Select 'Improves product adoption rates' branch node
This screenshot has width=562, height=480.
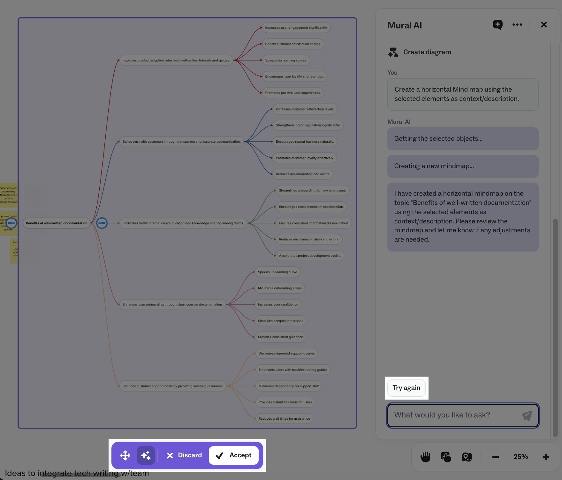point(176,60)
